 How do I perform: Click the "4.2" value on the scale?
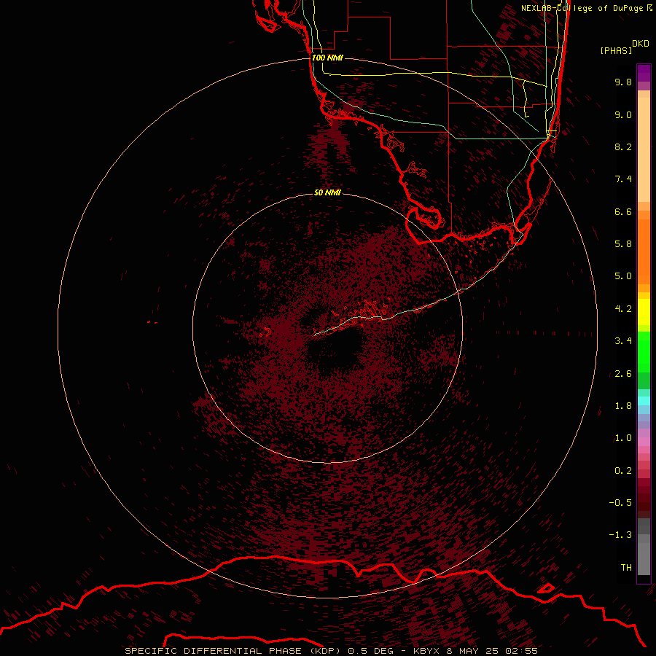[x=623, y=309]
